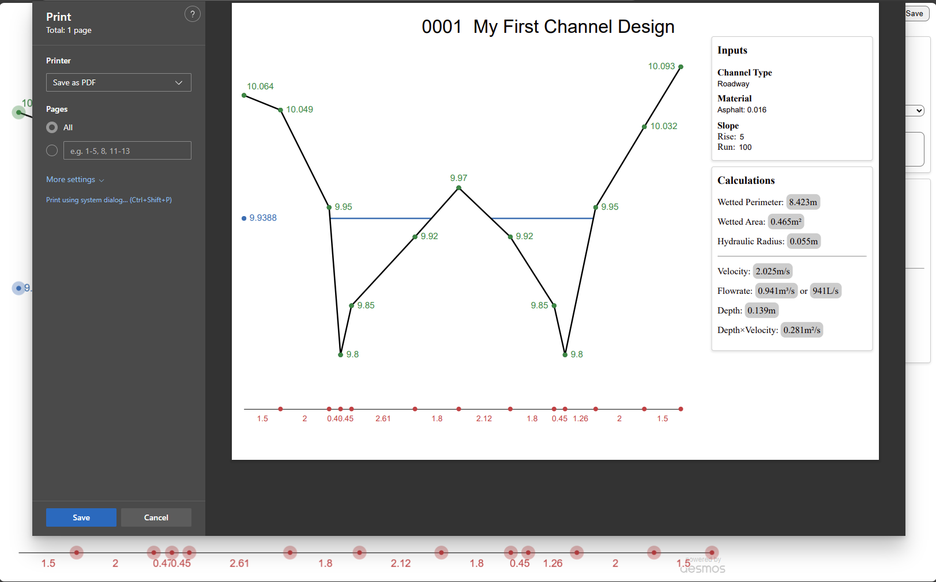
Task: Click the Flowrate value 0.941m³/s
Action: (776, 291)
